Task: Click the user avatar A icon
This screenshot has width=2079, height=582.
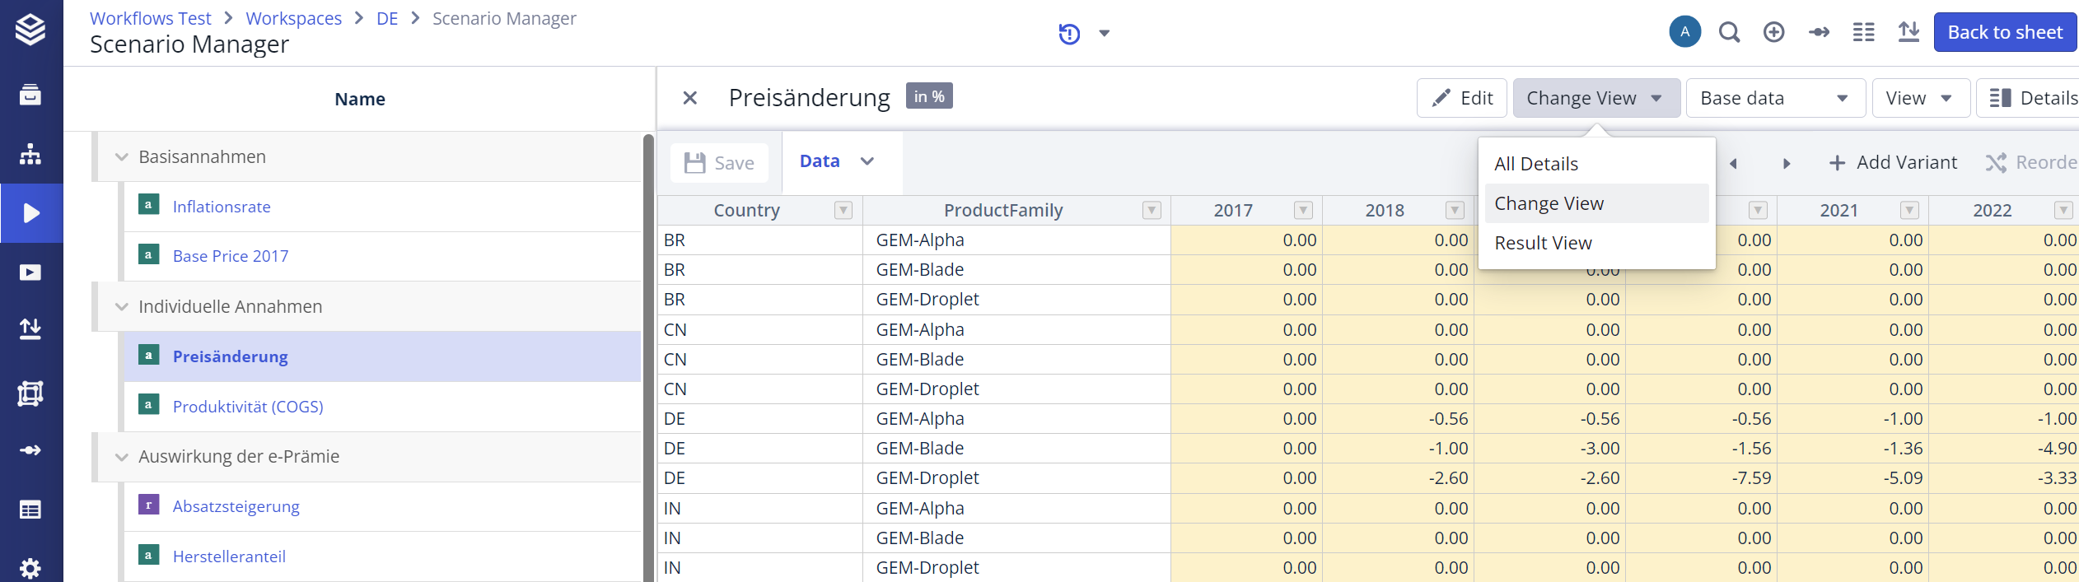Action: point(1684,32)
